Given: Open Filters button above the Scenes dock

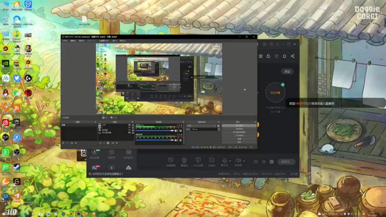Looking at the screenshot, I should (x=114, y=118).
